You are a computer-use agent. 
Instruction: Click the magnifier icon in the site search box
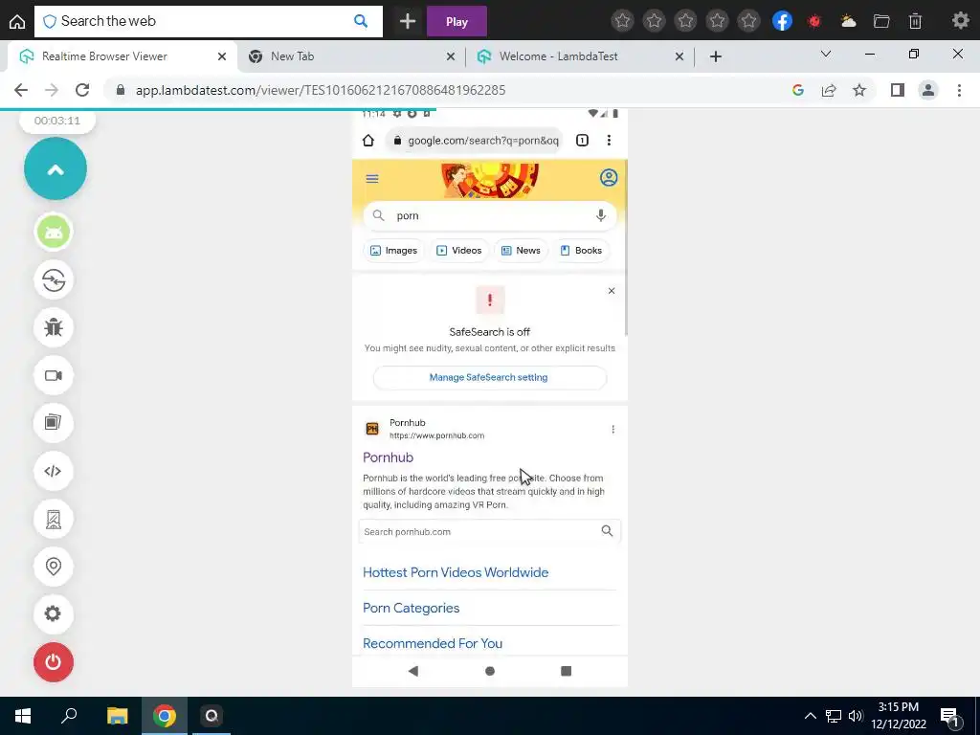click(607, 531)
